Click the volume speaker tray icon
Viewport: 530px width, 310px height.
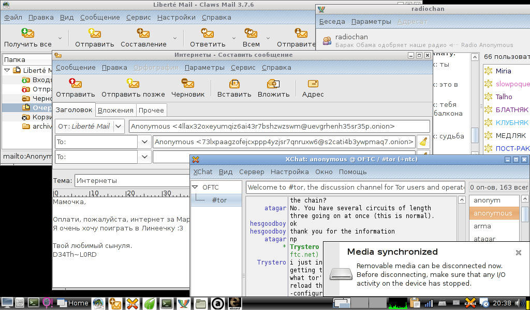click(x=520, y=303)
